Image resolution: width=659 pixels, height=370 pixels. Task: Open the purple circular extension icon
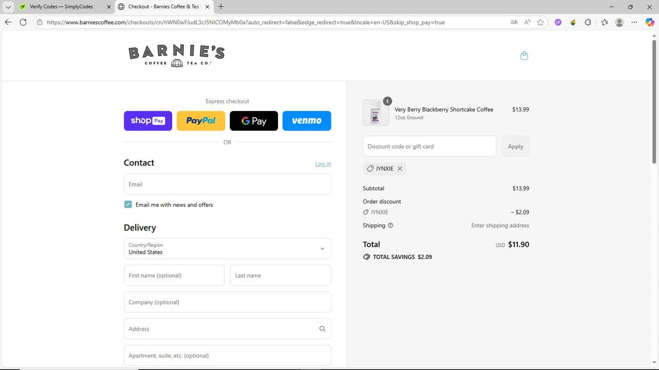click(x=558, y=22)
